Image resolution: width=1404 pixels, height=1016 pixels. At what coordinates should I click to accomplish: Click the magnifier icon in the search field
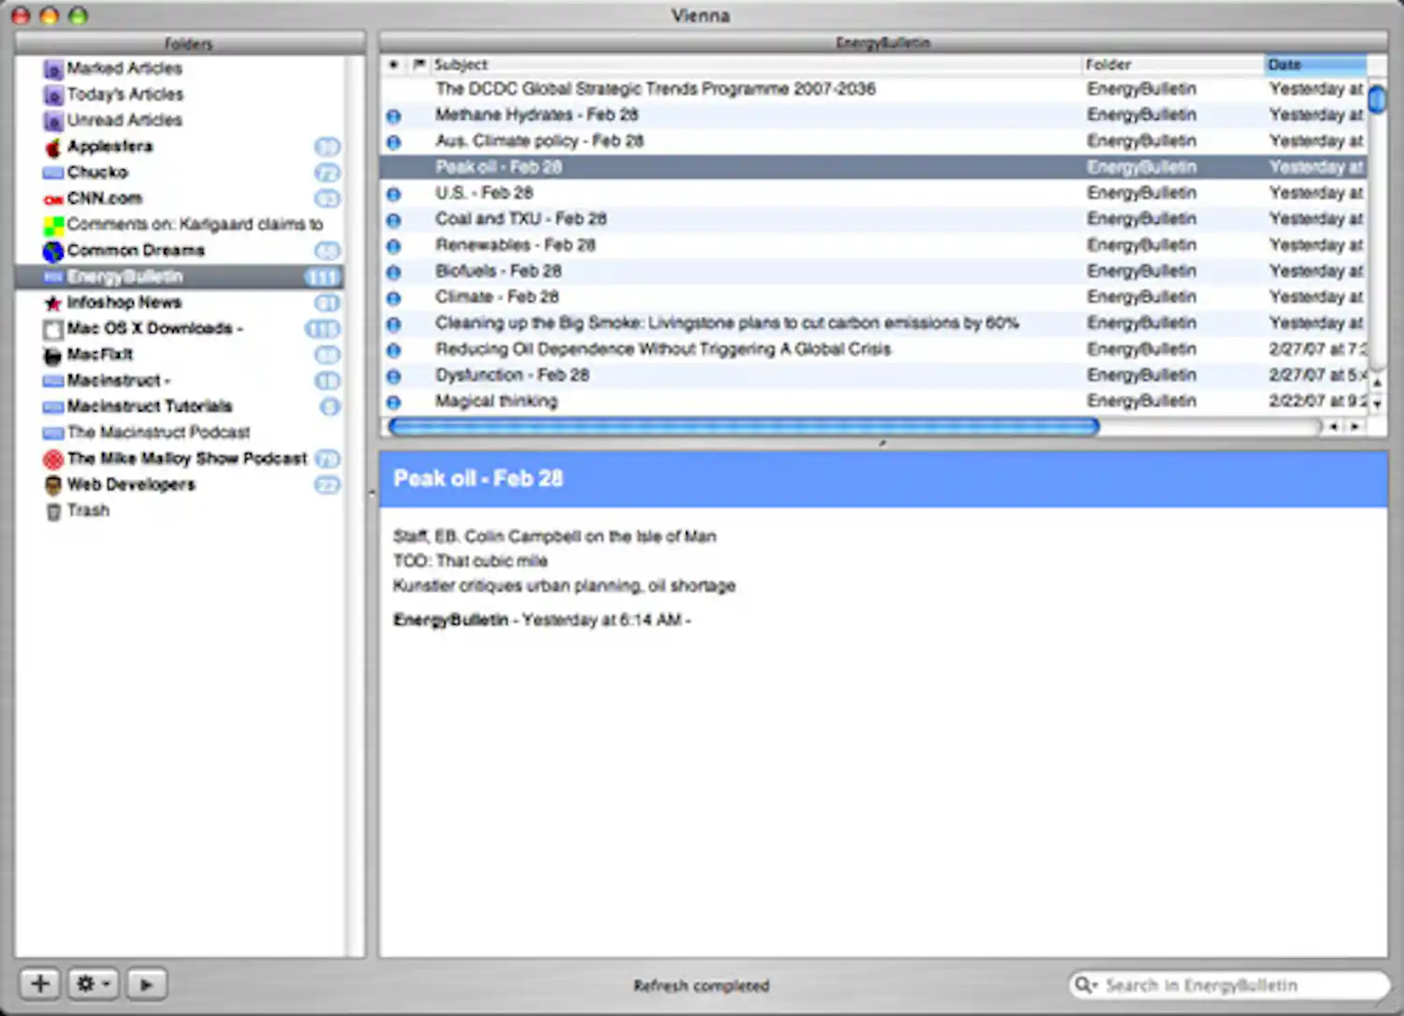(x=1086, y=984)
